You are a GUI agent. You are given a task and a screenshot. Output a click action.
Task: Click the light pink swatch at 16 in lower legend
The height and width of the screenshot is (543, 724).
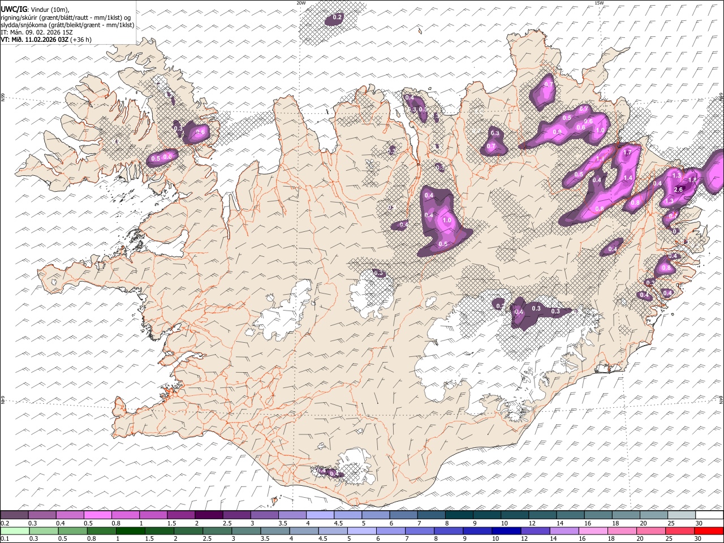point(593,531)
